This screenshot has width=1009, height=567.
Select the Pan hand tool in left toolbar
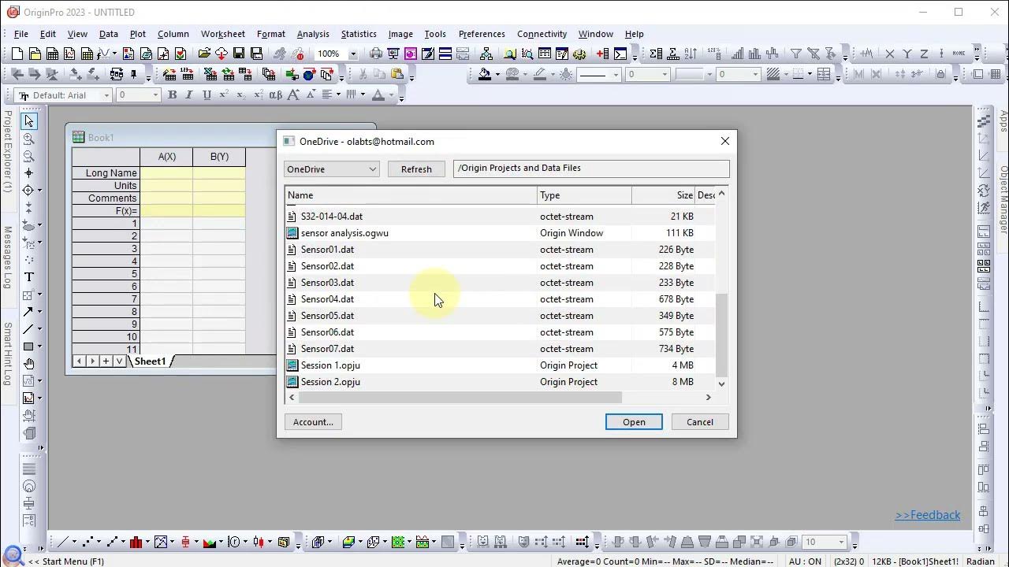[29, 364]
